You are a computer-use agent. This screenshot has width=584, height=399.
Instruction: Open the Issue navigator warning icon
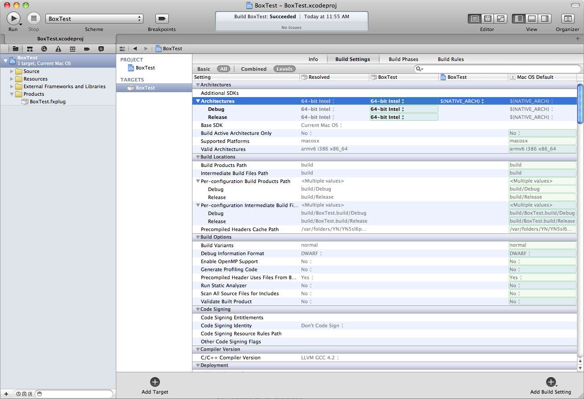[58, 49]
